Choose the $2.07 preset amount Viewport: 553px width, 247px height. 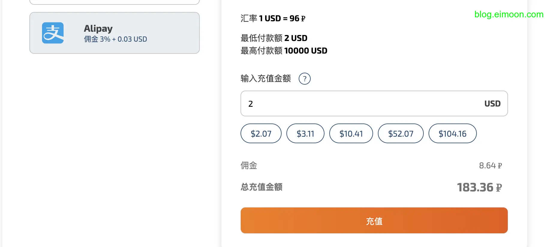click(261, 133)
